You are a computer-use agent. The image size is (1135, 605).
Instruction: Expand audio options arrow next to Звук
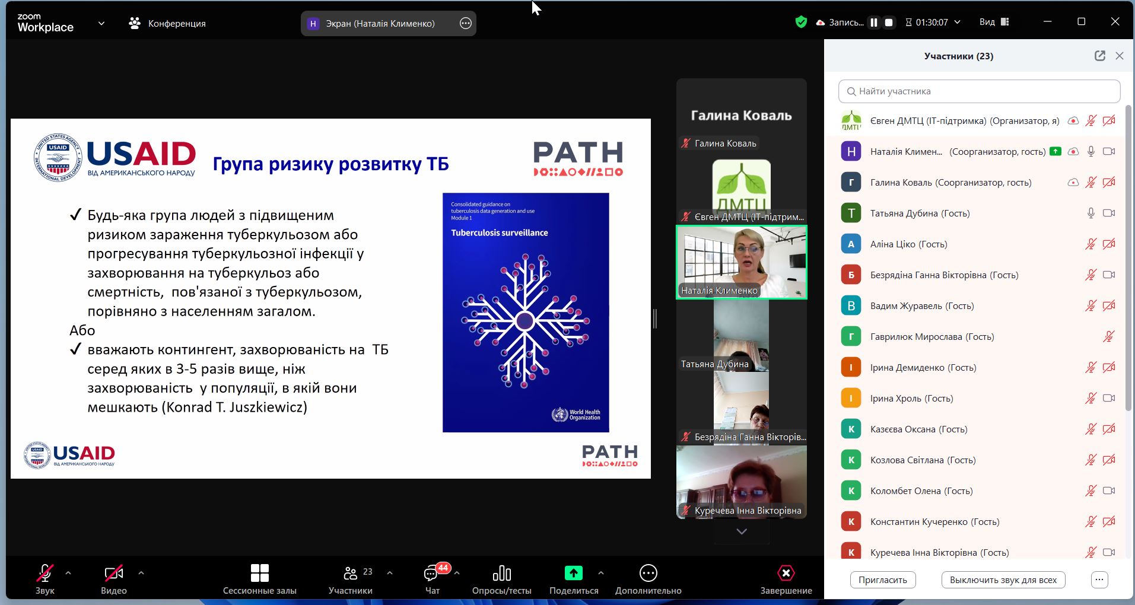[x=68, y=573]
